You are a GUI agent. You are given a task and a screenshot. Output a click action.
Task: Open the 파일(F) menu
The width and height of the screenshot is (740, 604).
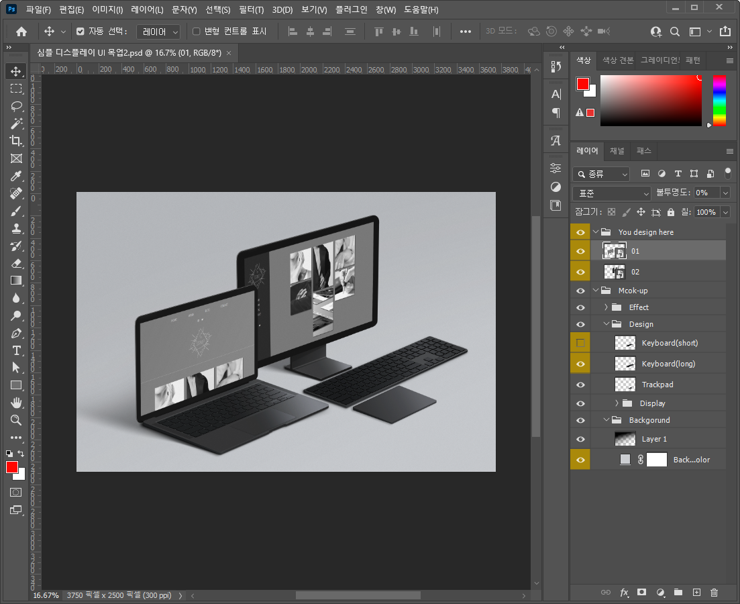tap(38, 9)
